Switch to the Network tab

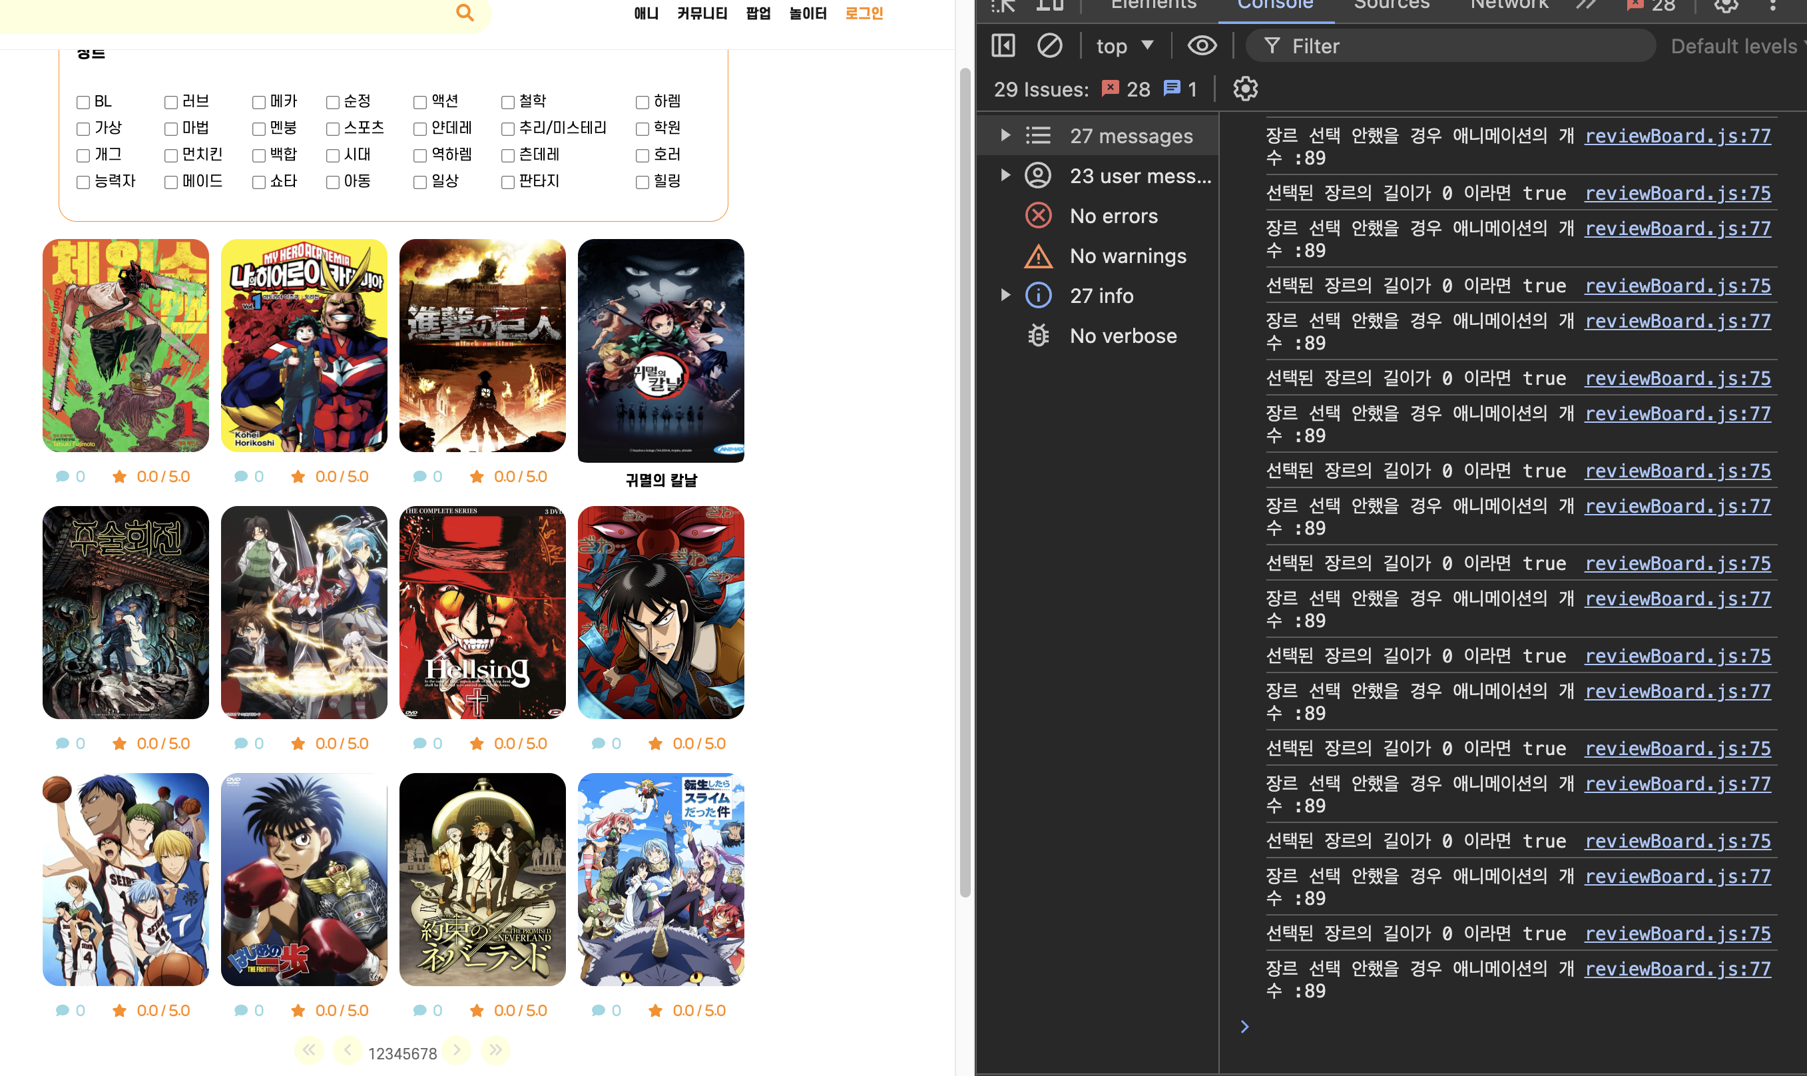pyautogui.click(x=1509, y=6)
